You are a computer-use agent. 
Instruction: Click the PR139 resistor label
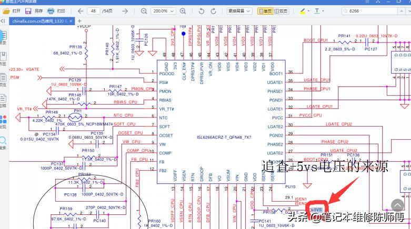coord(75,47)
